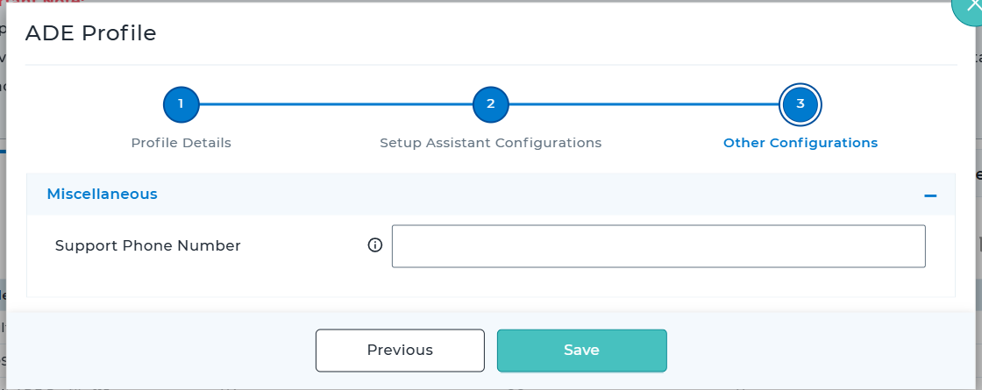The image size is (982, 390).
Task: Collapse Miscellaneous using the minus icon
Action: 930,195
